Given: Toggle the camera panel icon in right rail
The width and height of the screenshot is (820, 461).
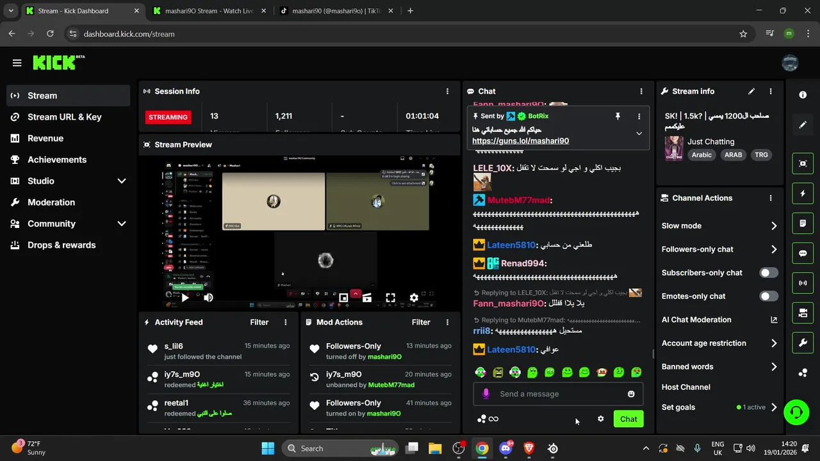Looking at the screenshot, I should point(803,312).
